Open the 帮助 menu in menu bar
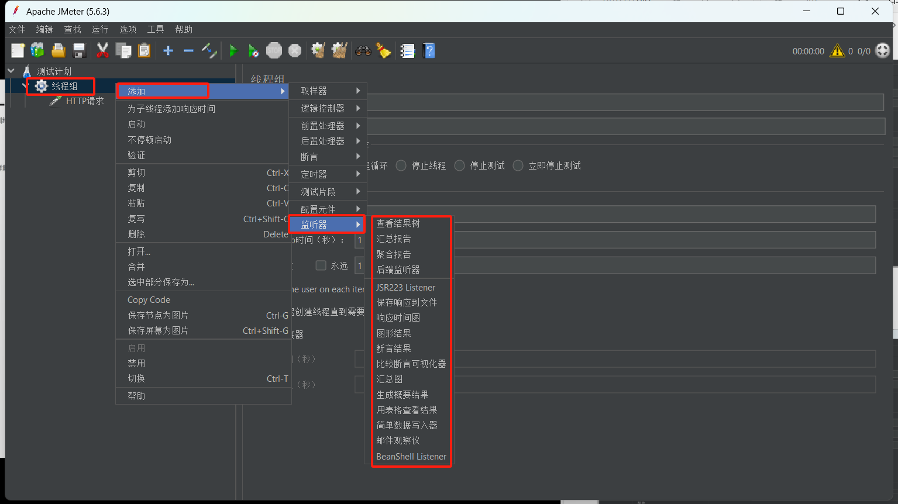This screenshot has height=504, width=898. click(184, 29)
